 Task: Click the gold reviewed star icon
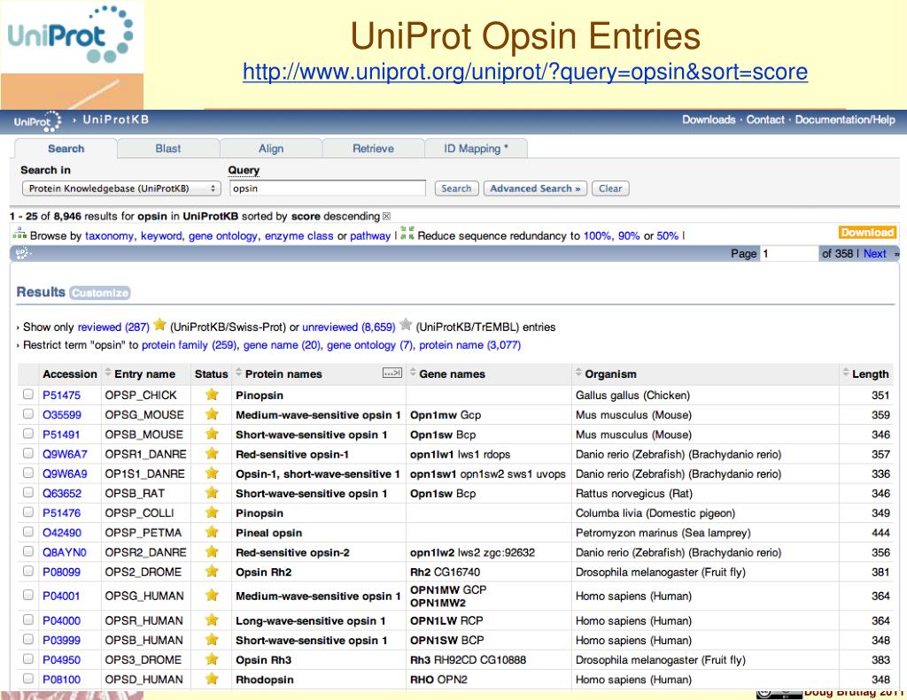(160, 326)
